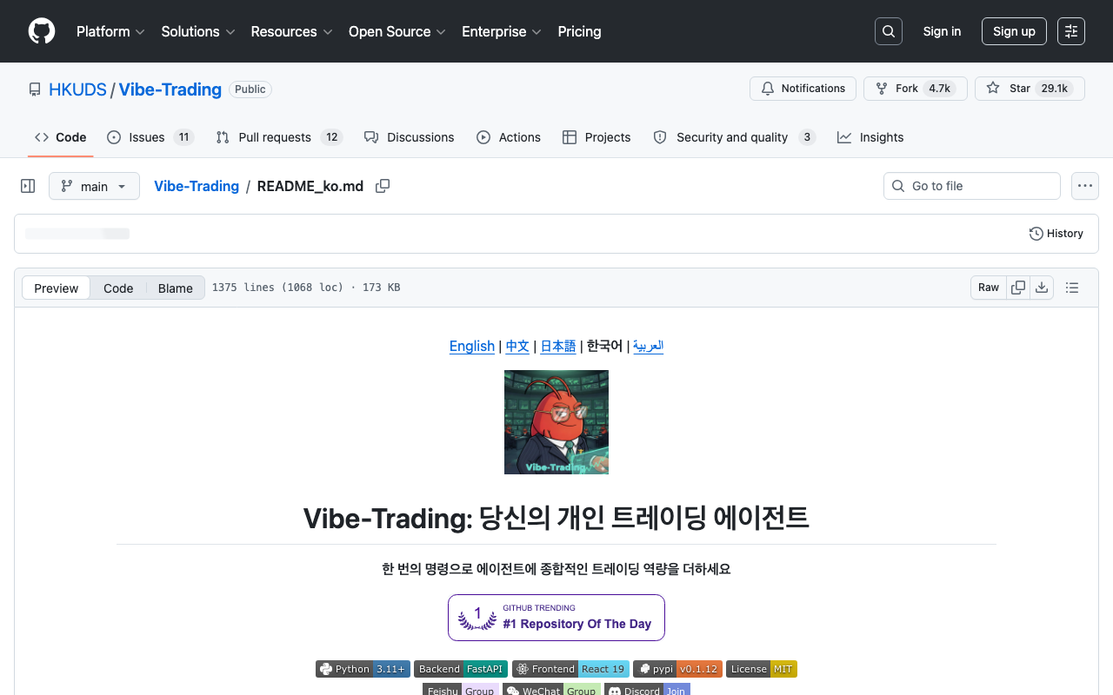Copy raw file contents icon
The height and width of the screenshot is (695, 1113).
pos(1018,288)
